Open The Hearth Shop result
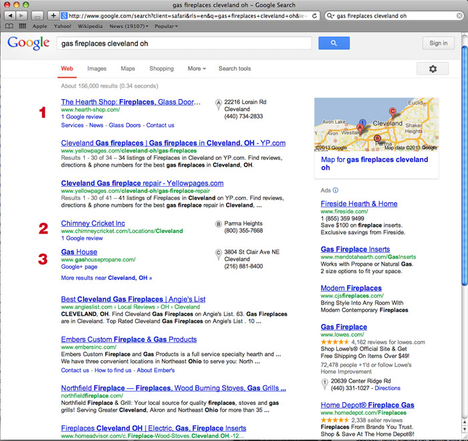 131,102
